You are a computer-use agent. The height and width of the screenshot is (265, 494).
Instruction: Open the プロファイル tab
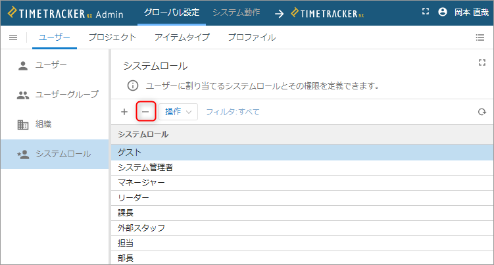pyautogui.click(x=252, y=37)
